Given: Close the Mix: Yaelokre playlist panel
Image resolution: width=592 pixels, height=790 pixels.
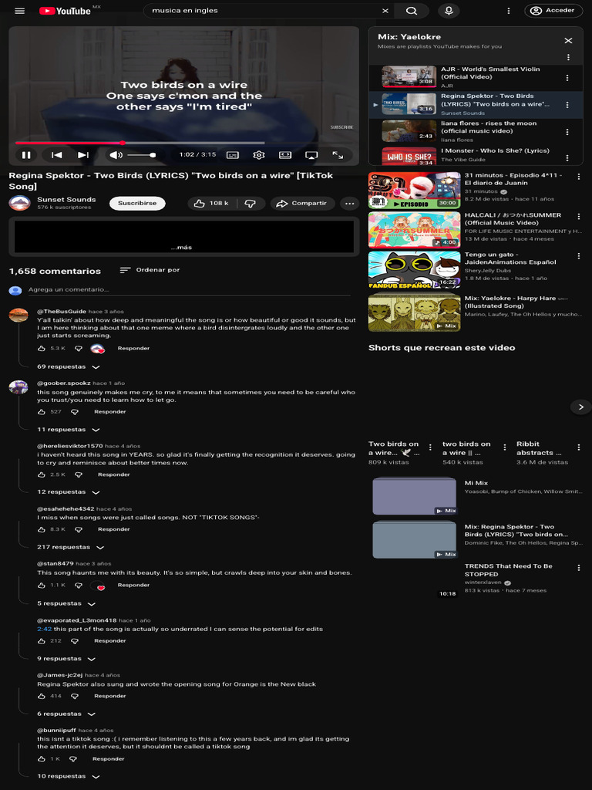Looking at the screenshot, I should click(x=568, y=41).
